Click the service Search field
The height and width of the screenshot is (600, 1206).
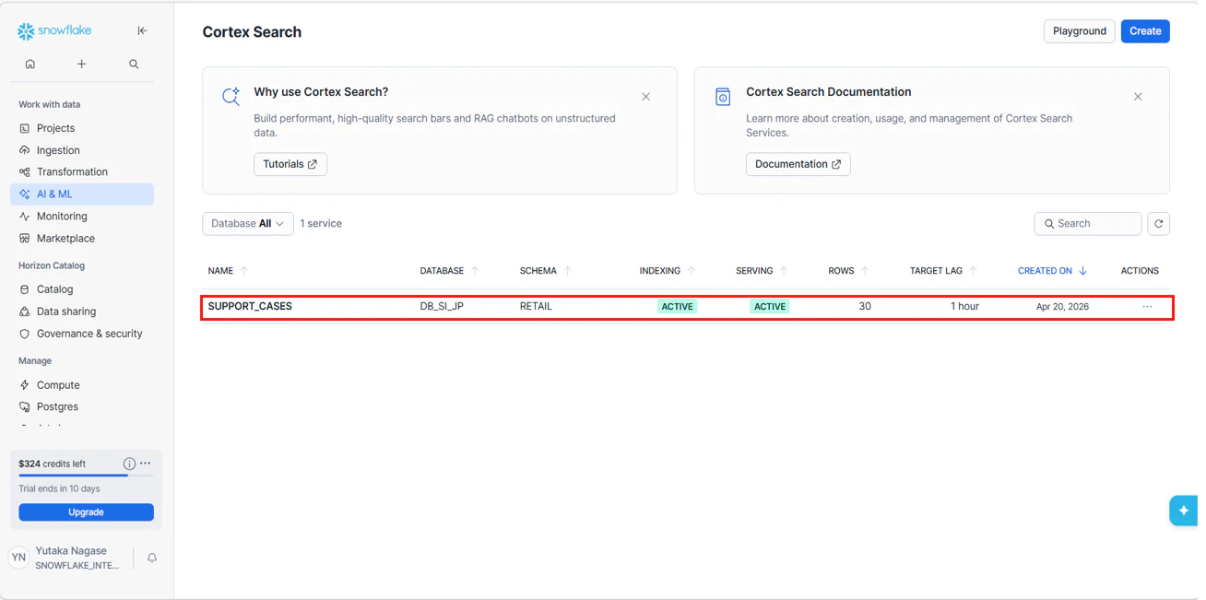pyautogui.click(x=1088, y=224)
